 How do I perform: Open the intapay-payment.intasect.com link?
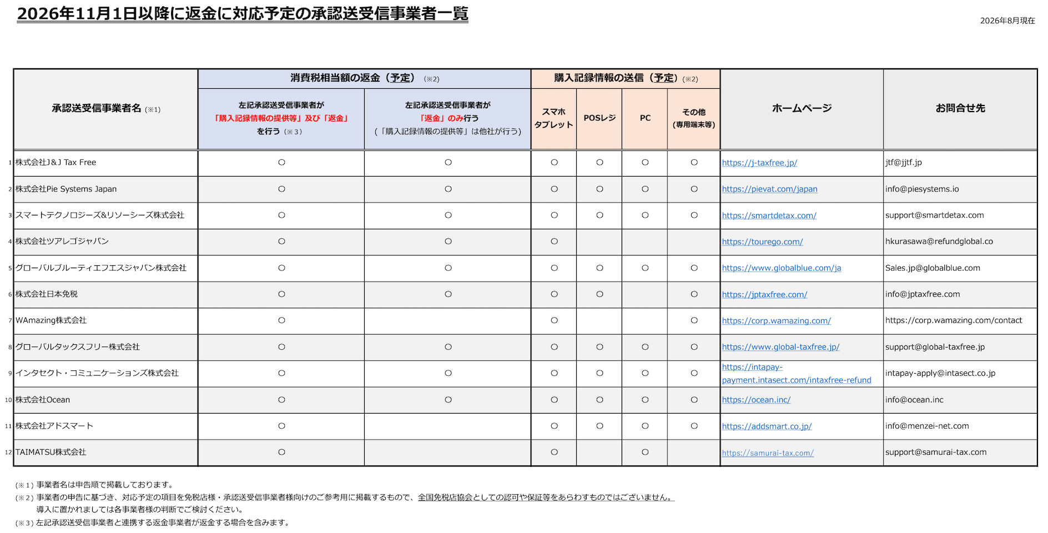click(797, 374)
